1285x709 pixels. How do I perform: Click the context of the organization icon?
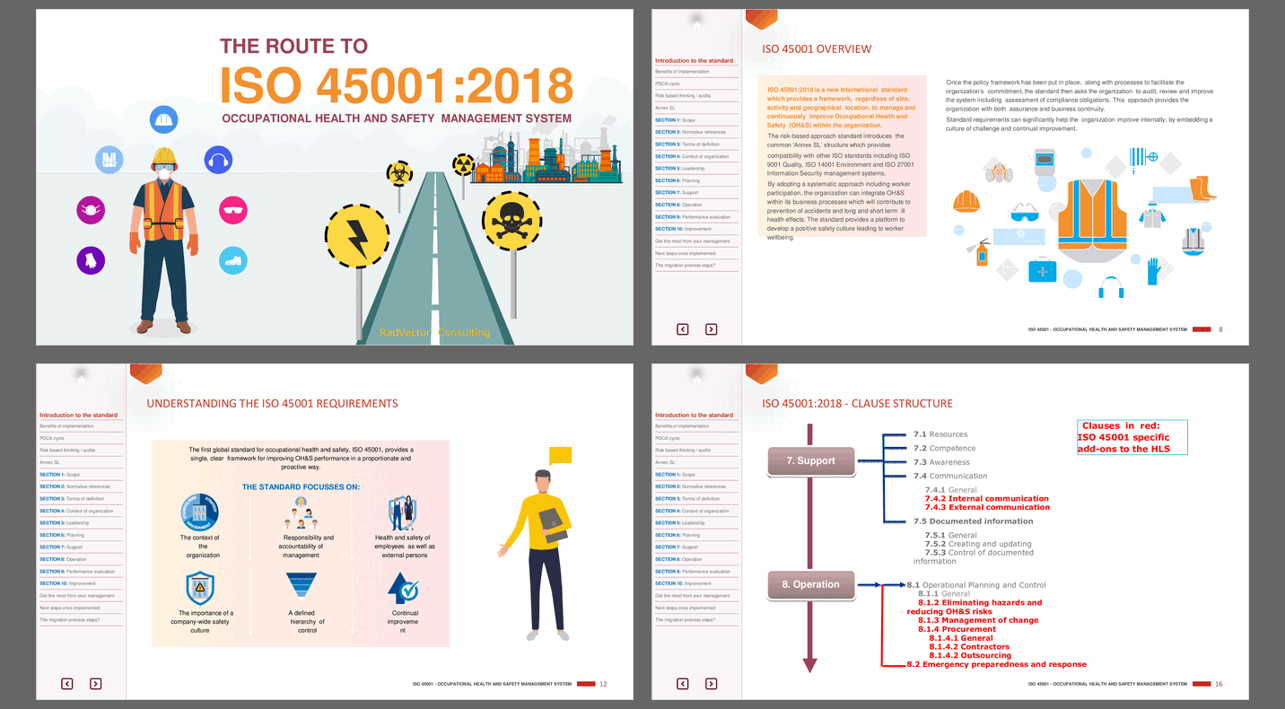pyautogui.click(x=199, y=514)
